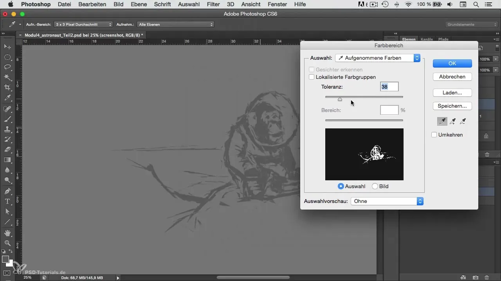This screenshot has height=281, width=501.
Task: Select the Auswahl radio button
Action: [341, 186]
